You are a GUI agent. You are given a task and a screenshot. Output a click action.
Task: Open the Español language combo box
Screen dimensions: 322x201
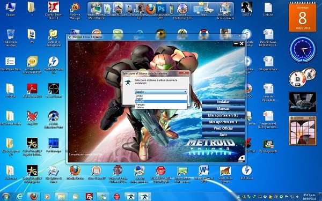161,92
